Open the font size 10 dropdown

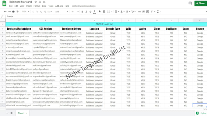tap(75, 12)
